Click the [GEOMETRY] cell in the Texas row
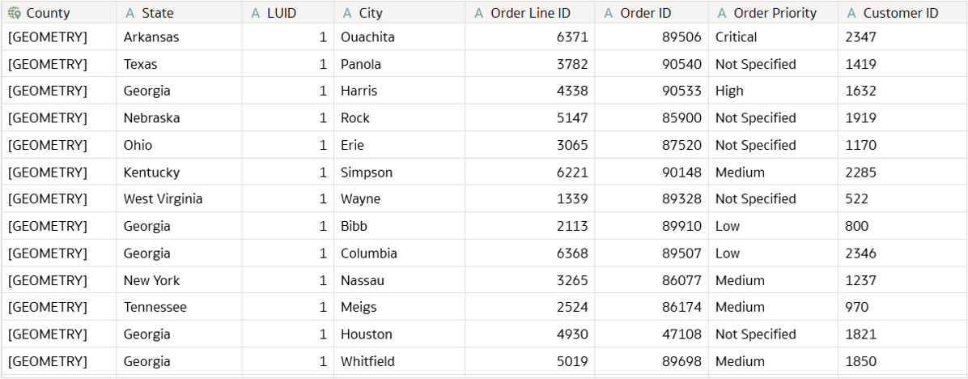Screen dimensions: 968x379 (47, 64)
